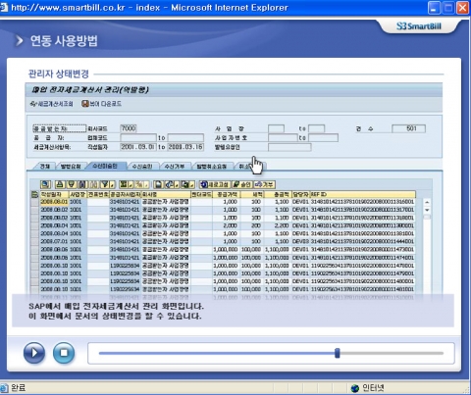Viewport: 471px width, 395px height.
Task: Select the 수신미승인 tab
Action: 105,166
